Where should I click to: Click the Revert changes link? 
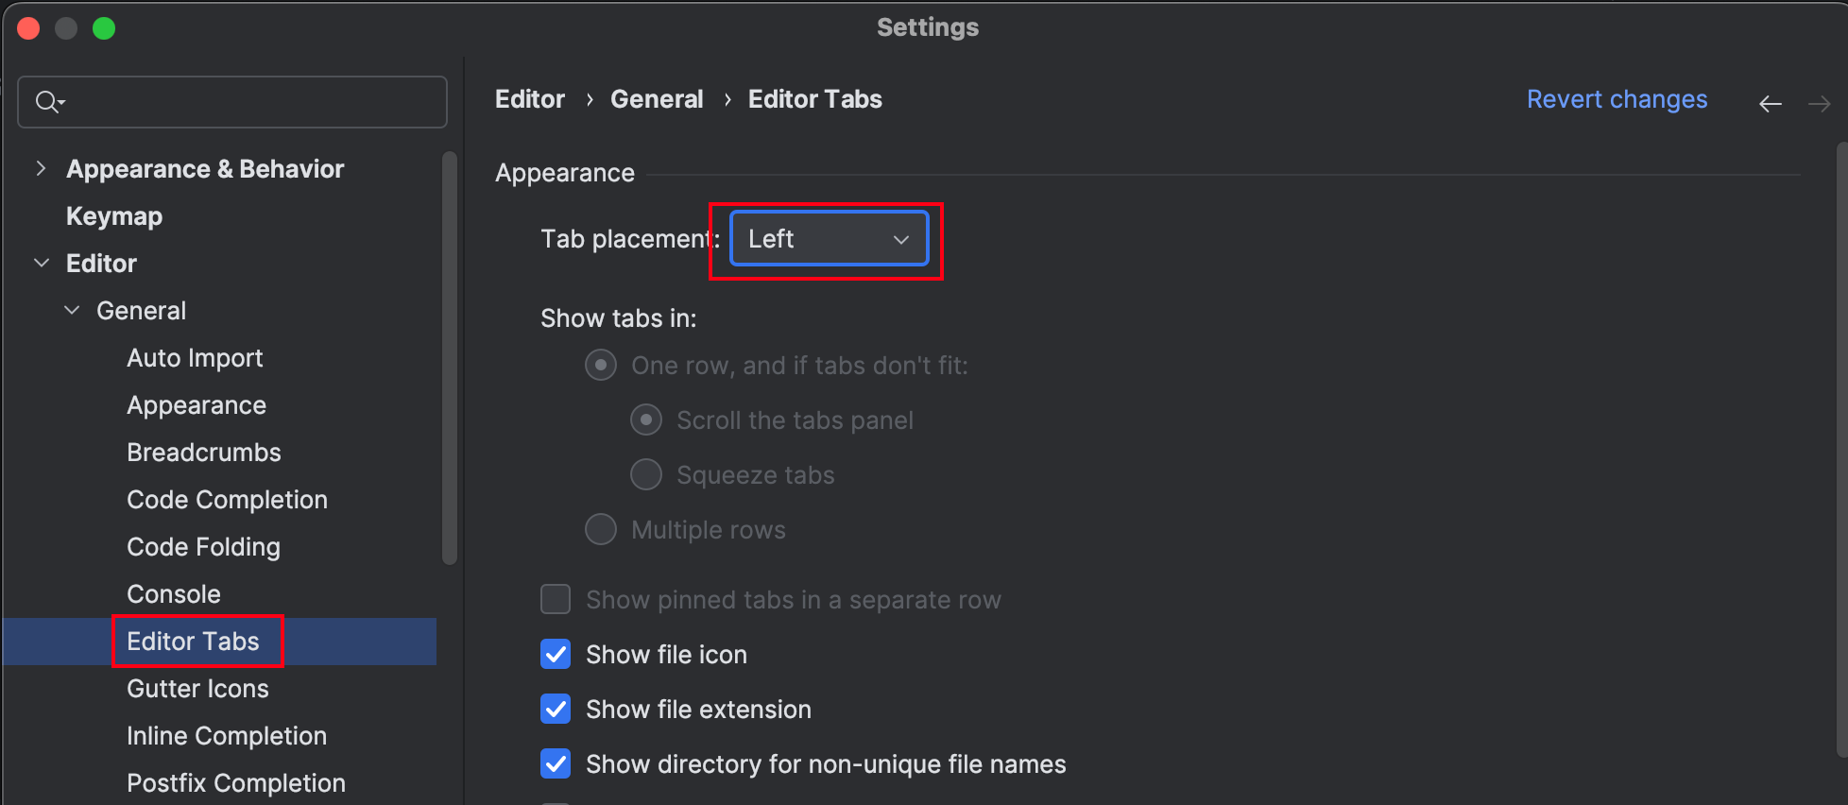[x=1617, y=99]
